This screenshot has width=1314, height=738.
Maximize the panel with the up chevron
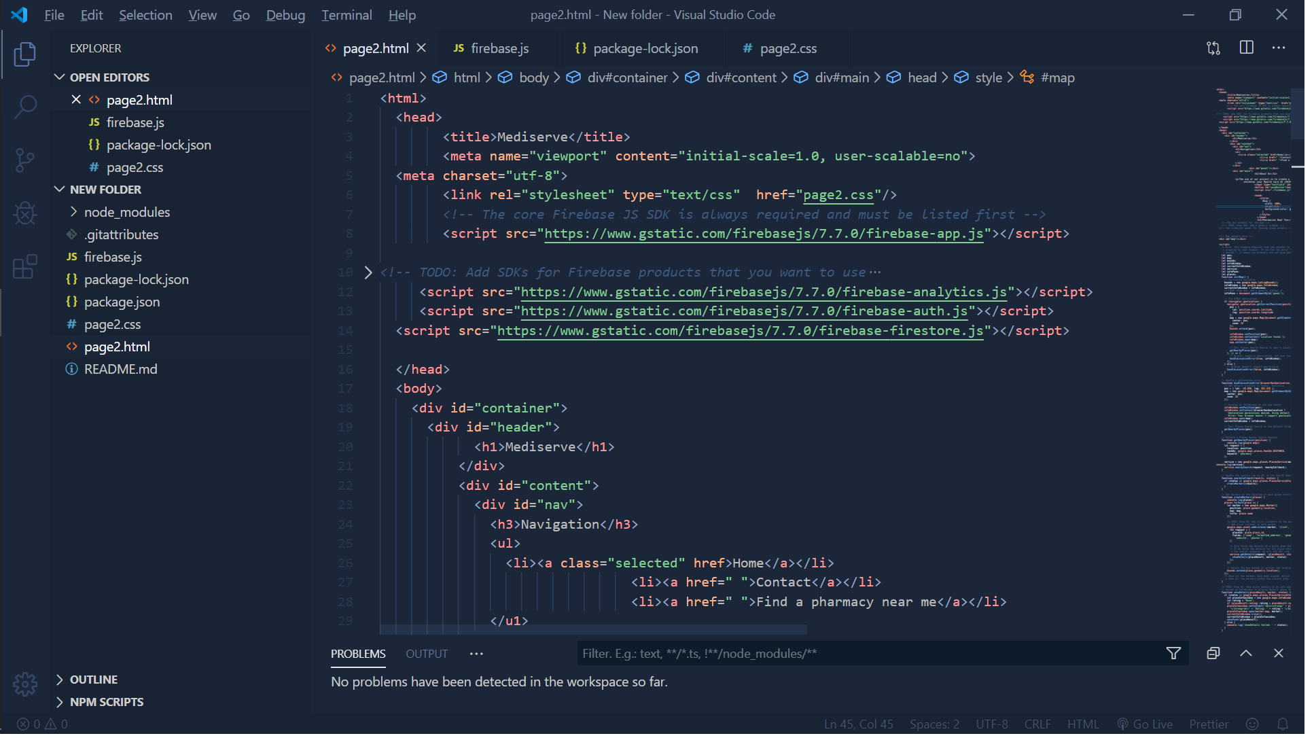pos(1245,654)
